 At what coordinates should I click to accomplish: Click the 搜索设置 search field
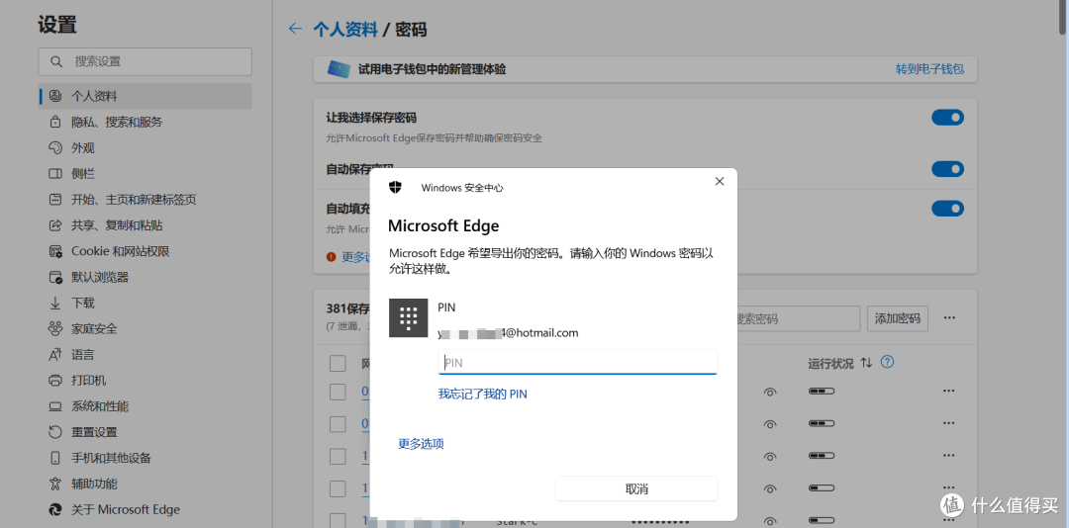pos(146,61)
